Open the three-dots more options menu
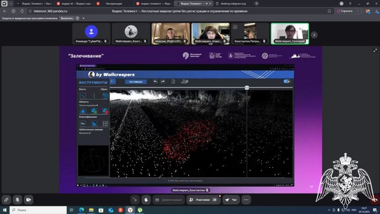 (x=246, y=200)
